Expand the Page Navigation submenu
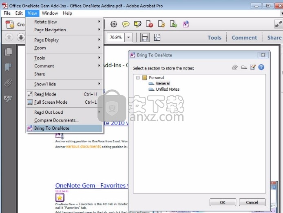Viewport: 283px width, 213px height. 64,30
